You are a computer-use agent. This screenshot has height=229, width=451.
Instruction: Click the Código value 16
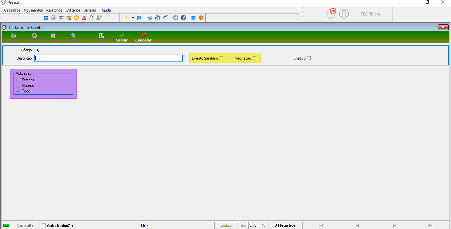37,50
